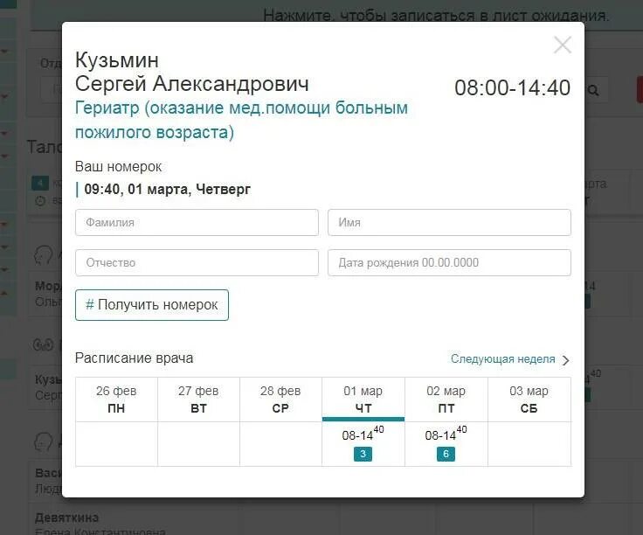
Task: Select the 01 мар ЧТ column header
Action: 363,400
